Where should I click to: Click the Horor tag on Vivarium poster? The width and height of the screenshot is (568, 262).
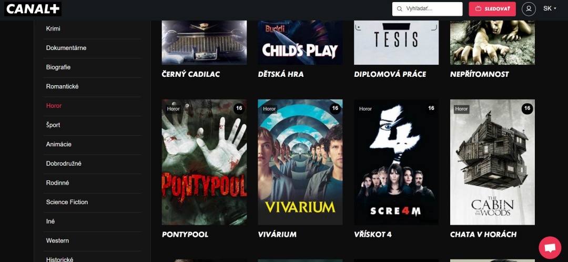[x=269, y=109]
